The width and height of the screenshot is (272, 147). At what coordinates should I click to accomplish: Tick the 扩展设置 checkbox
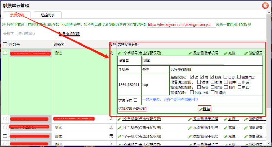pos(135,100)
